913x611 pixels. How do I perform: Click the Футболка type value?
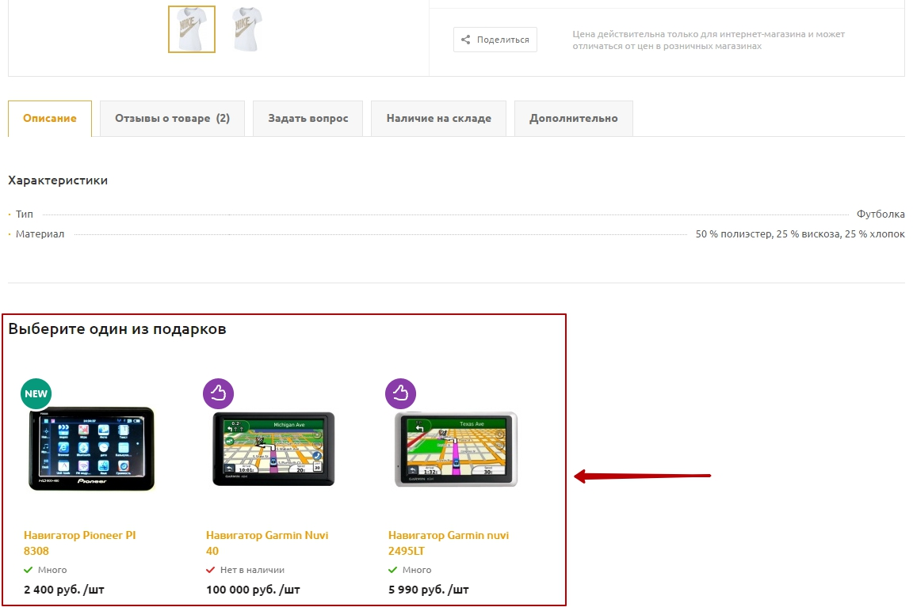(x=881, y=214)
